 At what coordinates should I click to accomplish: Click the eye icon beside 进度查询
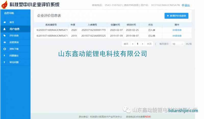(5, 42)
